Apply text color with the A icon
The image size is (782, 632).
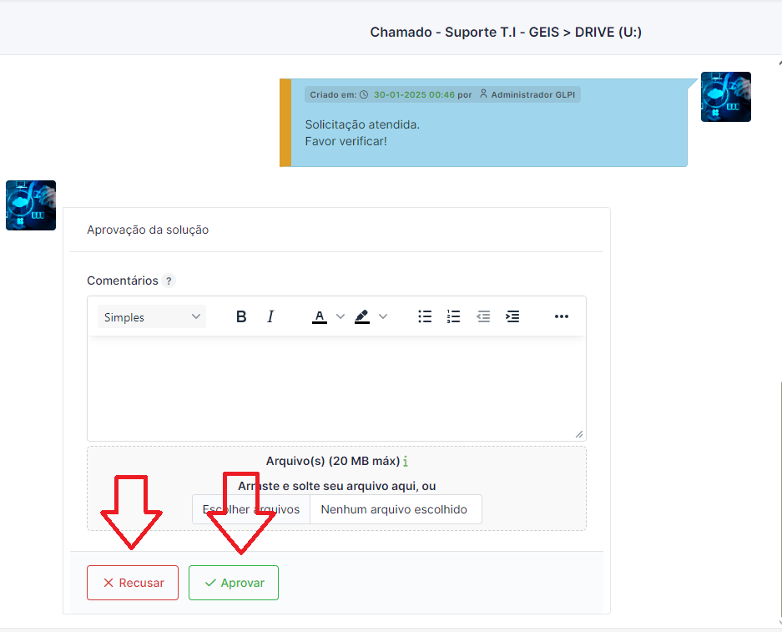point(320,317)
